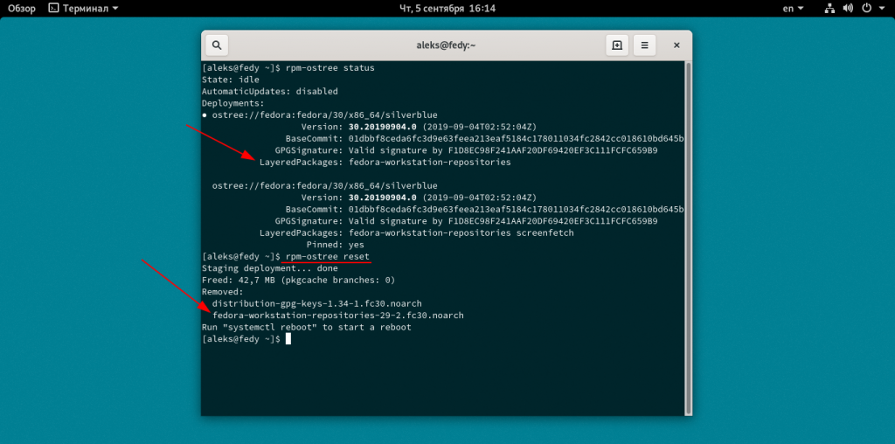Screen dimensions: 895x444
Task: Click the volume speaker icon in top bar
Action: click(x=848, y=9)
